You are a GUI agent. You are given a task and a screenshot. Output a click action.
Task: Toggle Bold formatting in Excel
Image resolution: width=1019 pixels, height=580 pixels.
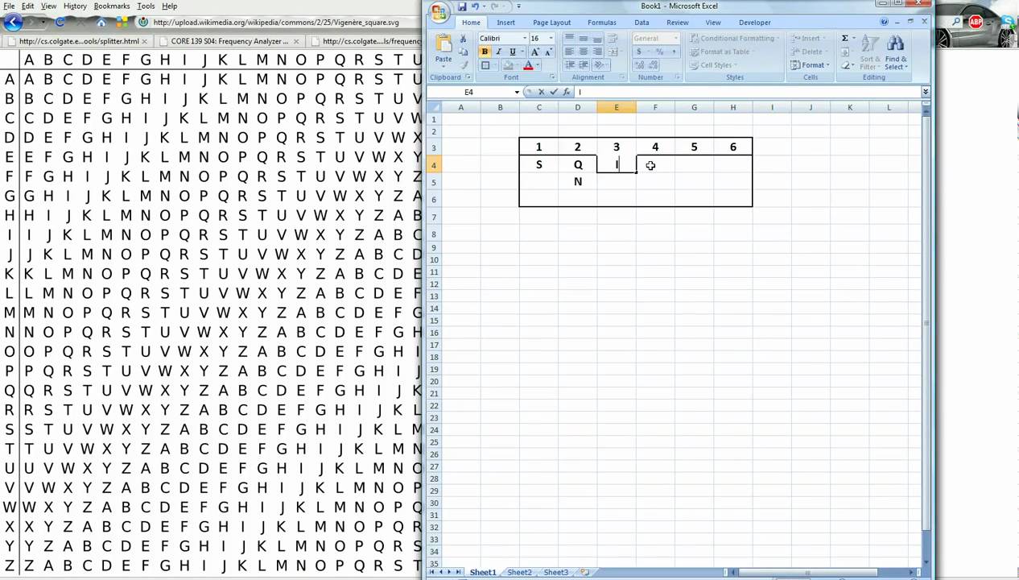(x=485, y=52)
